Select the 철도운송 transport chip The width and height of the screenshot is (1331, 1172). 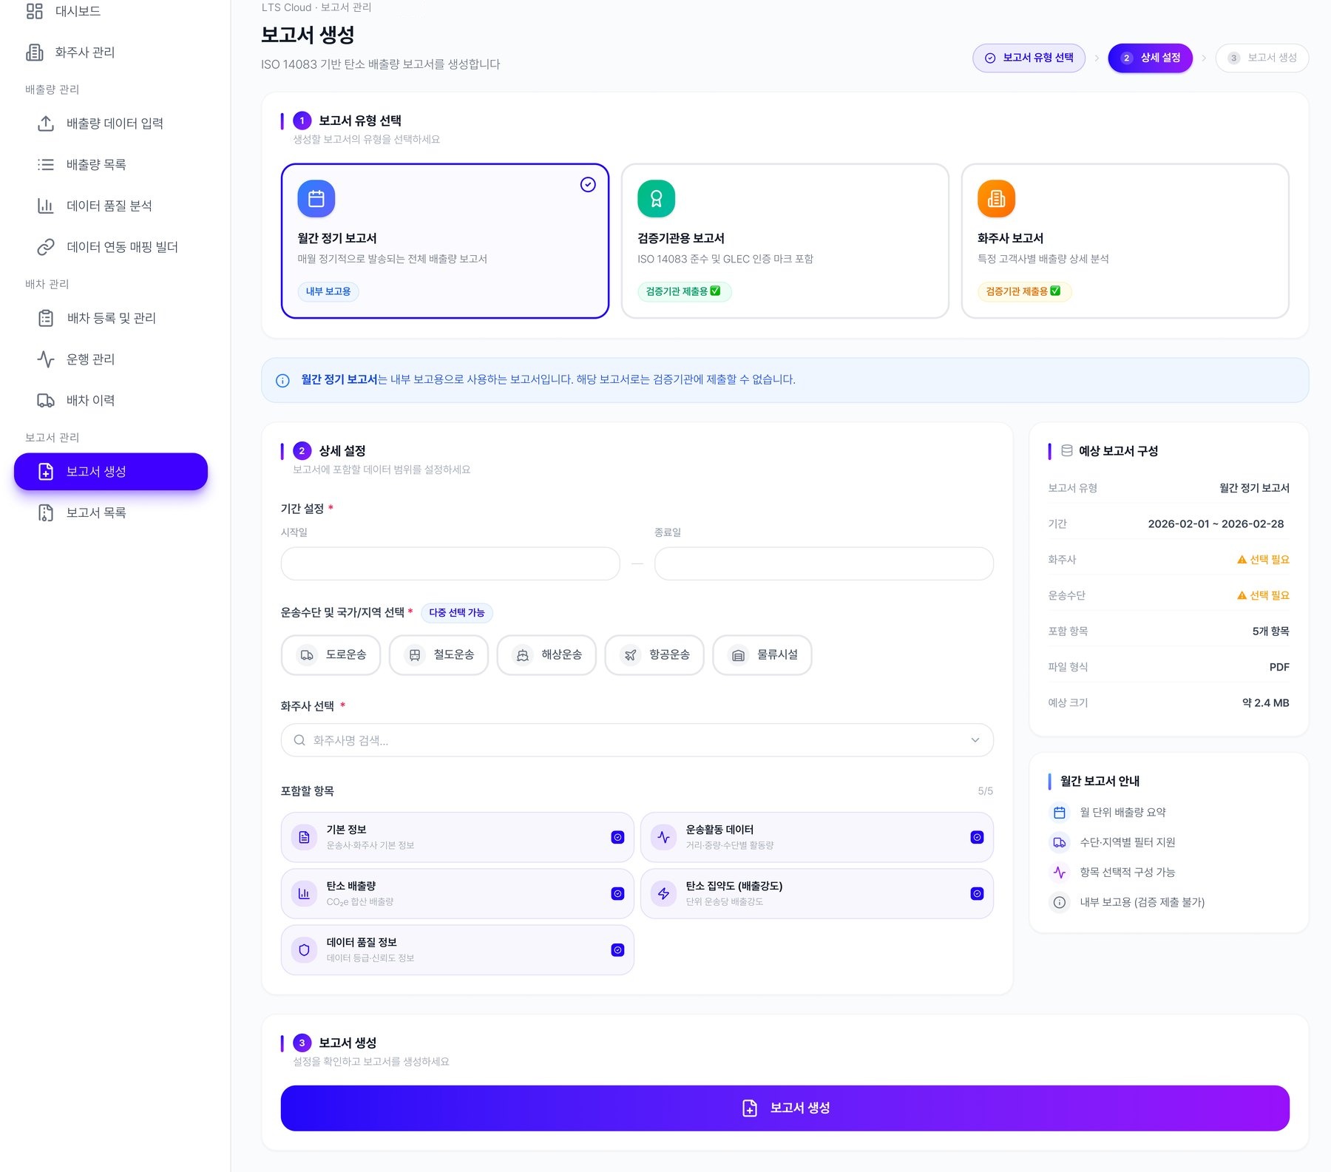438,655
